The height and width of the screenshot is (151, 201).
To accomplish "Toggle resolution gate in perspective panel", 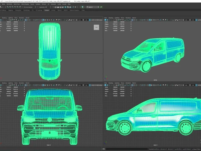I will pyautogui.click(x=137, y=20).
